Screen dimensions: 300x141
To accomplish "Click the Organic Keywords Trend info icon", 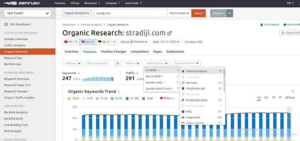I will 119,92.
